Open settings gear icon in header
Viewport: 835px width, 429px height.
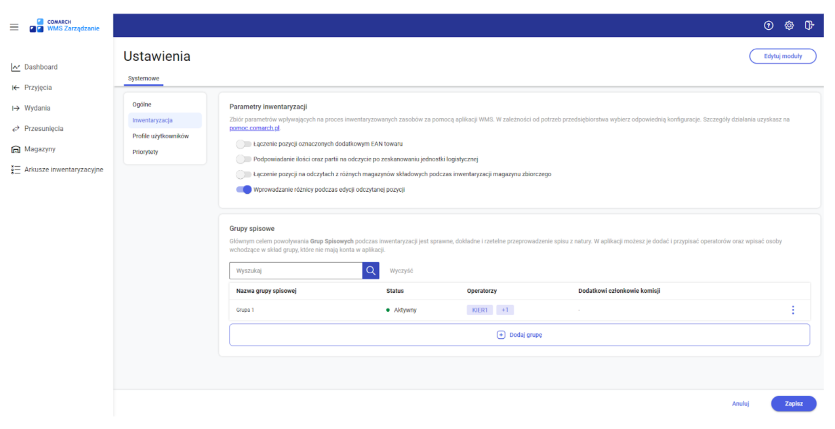click(789, 26)
